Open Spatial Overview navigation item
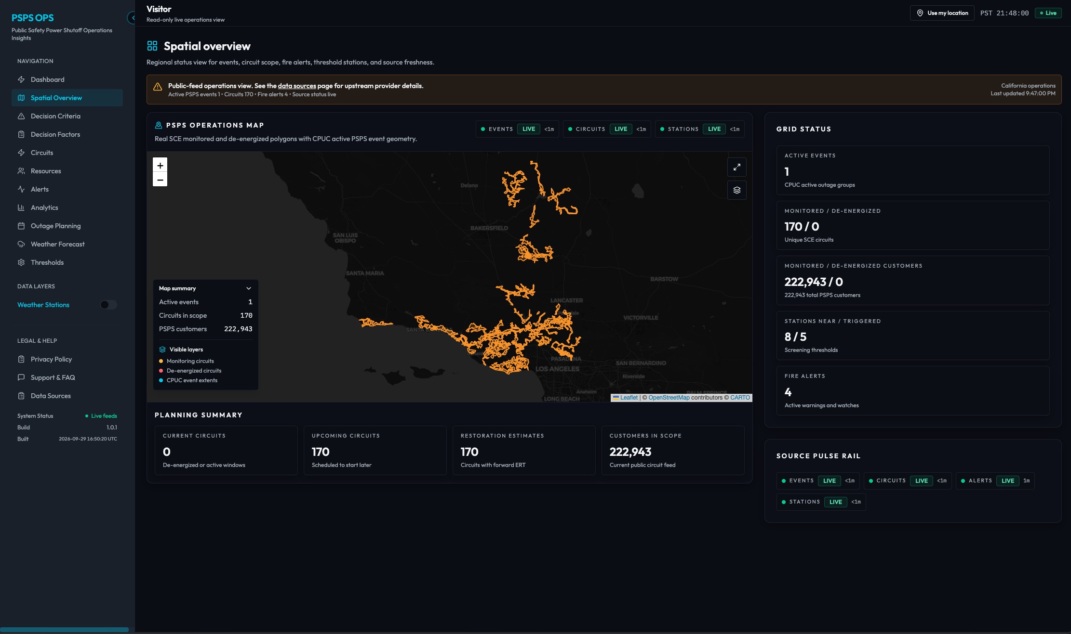 67,98
